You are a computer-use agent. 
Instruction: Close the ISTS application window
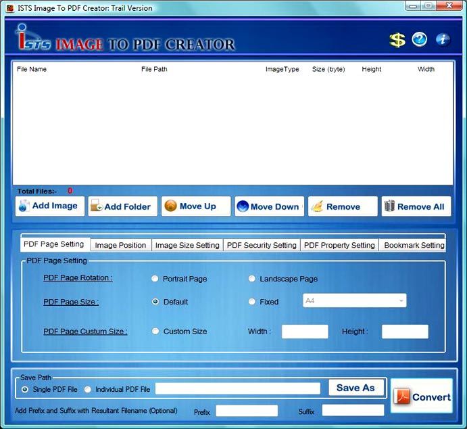point(449,5)
